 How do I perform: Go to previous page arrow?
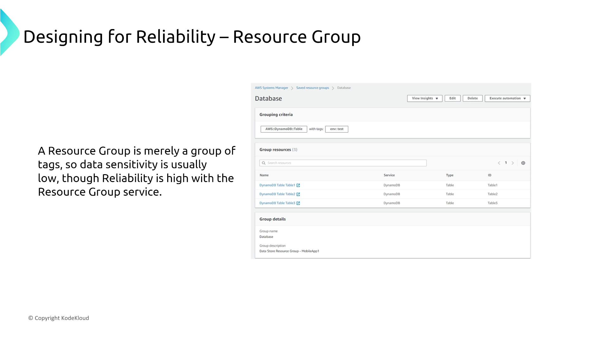[499, 163]
